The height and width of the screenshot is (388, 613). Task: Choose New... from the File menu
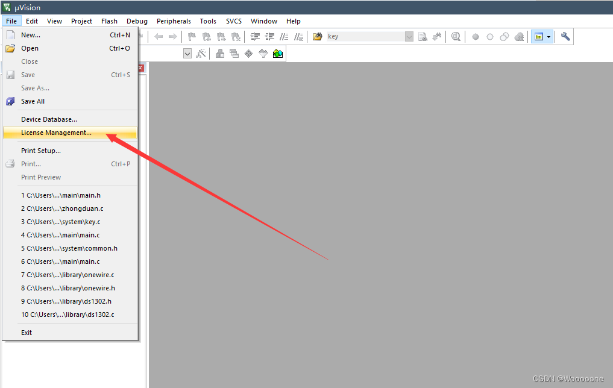(x=71, y=35)
